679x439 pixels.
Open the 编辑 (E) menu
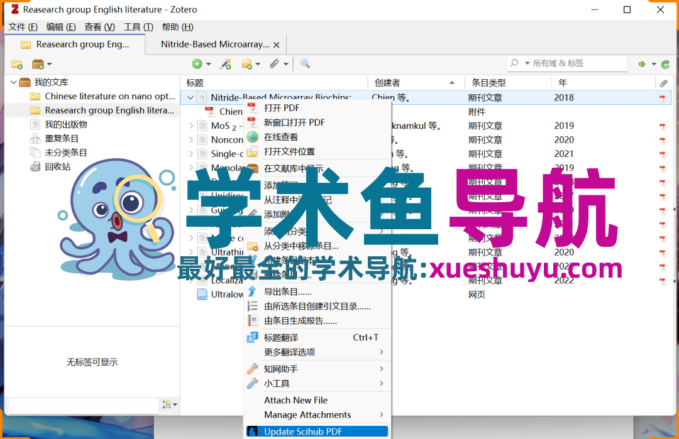(x=61, y=27)
